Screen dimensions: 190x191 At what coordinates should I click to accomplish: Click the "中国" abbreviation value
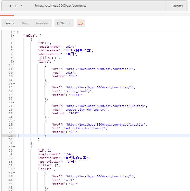(71, 54)
